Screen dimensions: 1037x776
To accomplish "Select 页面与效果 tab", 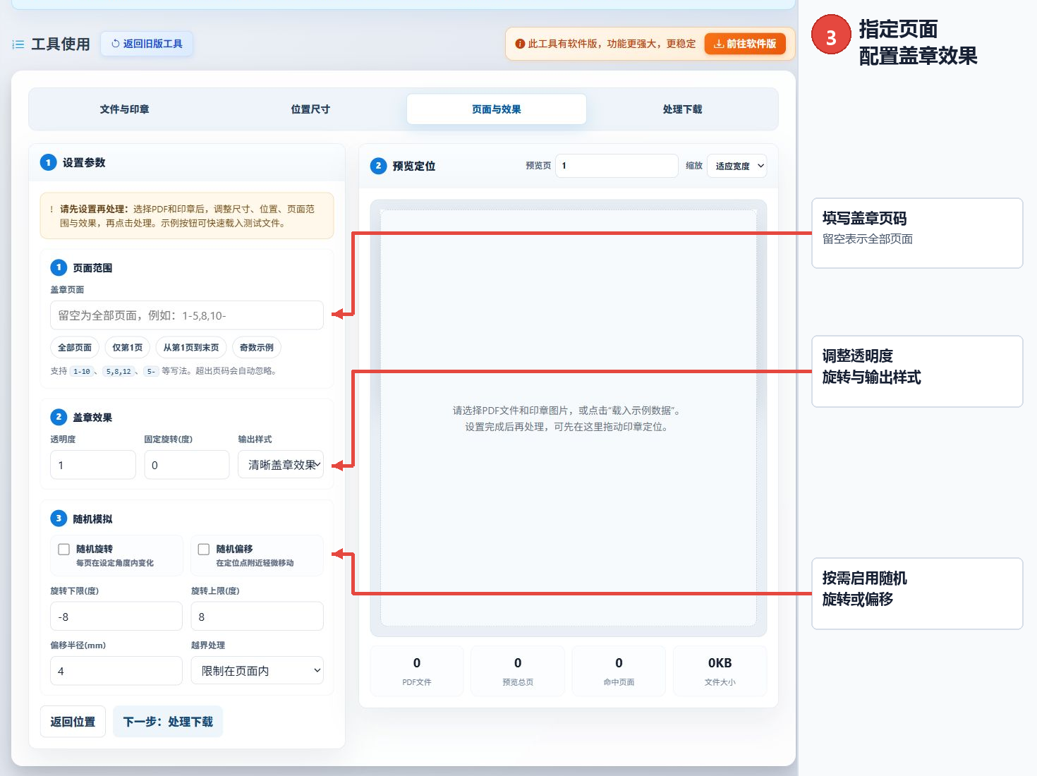I will click(497, 109).
